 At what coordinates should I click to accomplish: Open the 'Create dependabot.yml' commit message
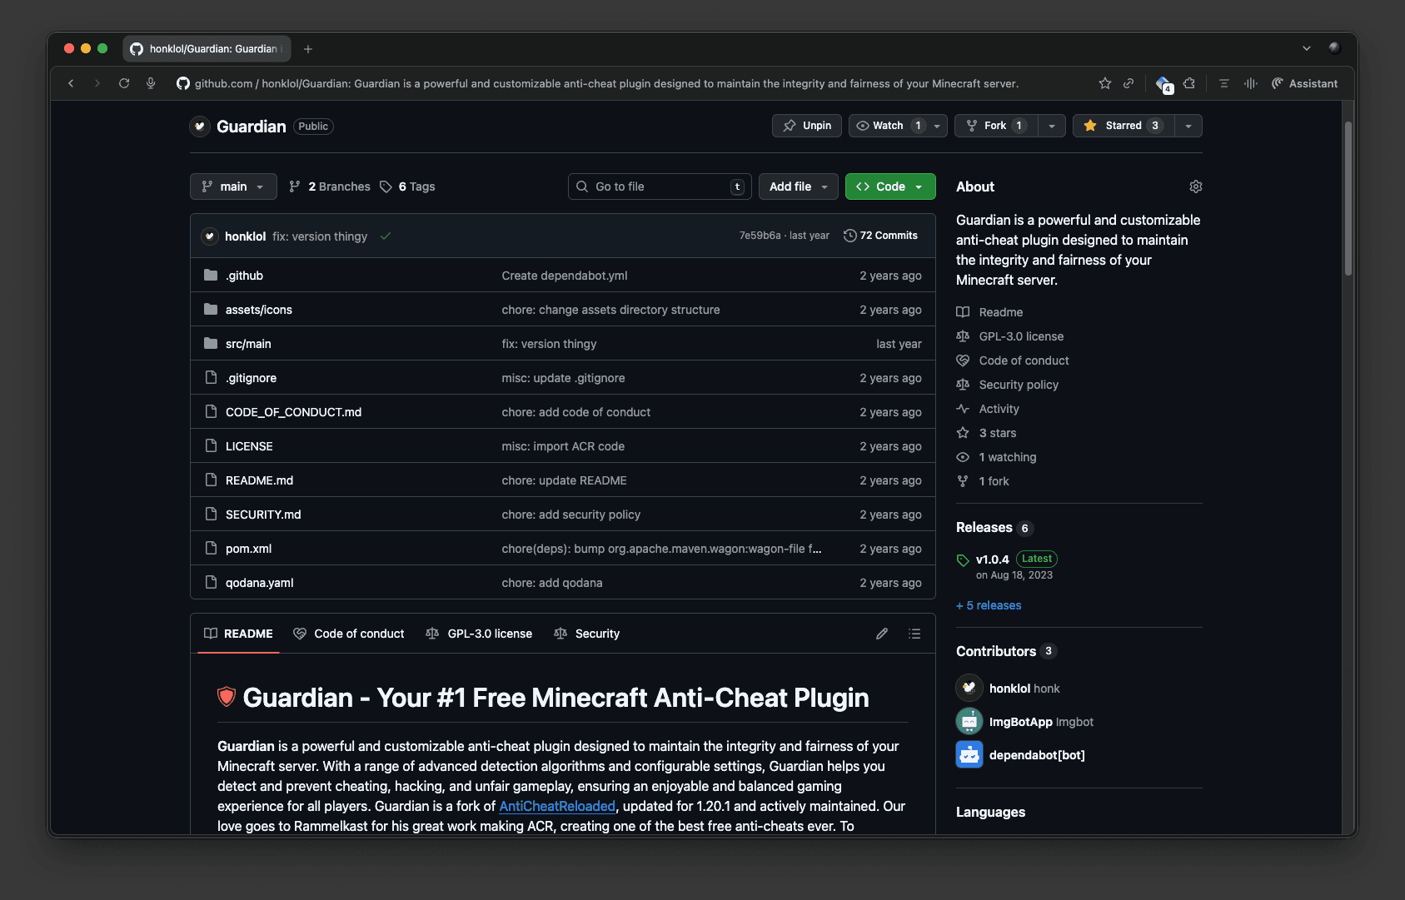click(x=565, y=276)
